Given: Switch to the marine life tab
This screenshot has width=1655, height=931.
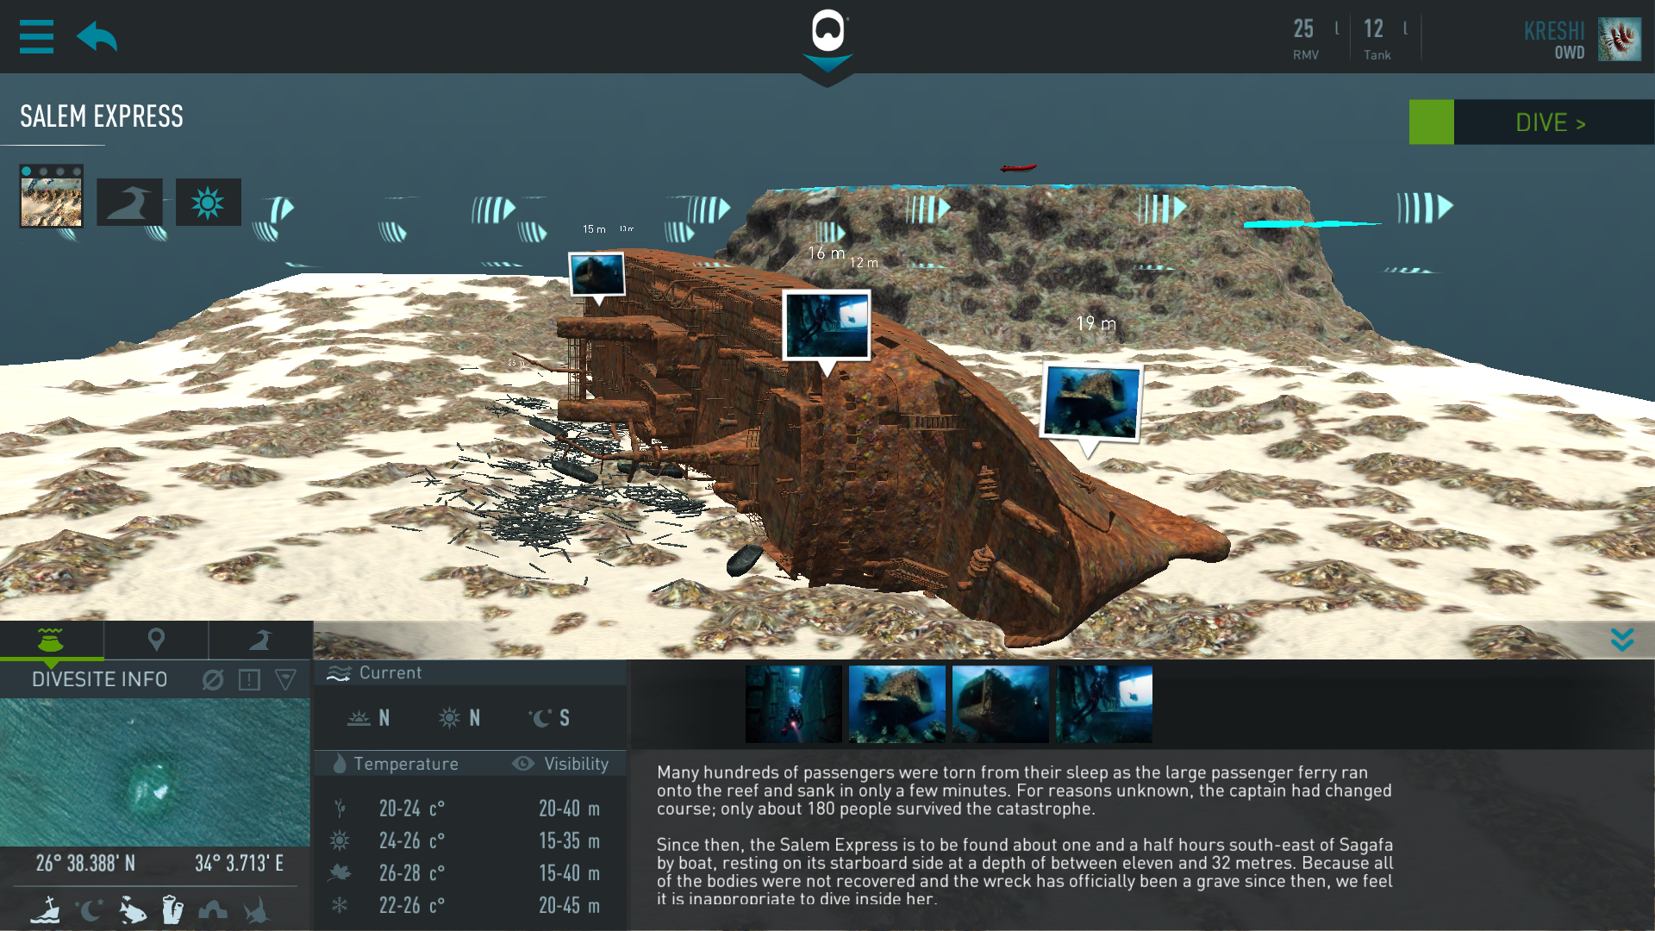Looking at the screenshot, I should tap(260, 640).
